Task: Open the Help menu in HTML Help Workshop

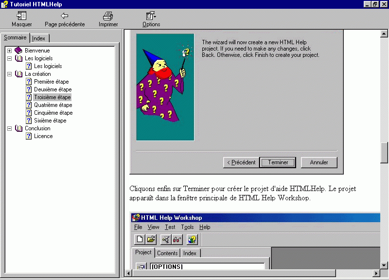Action: click(205, 227)
